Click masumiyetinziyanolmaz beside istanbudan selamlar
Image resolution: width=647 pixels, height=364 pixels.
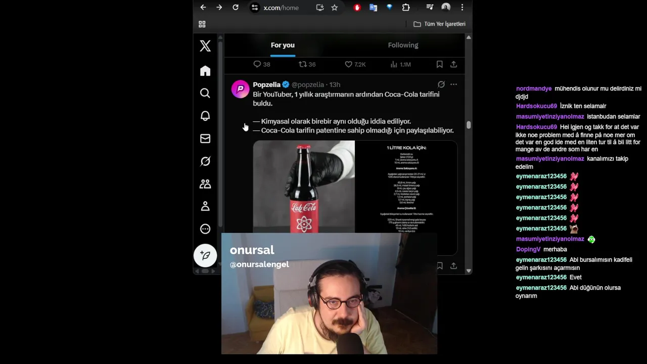[550, 117]
